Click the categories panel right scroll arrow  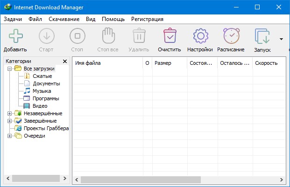(65, 178)
